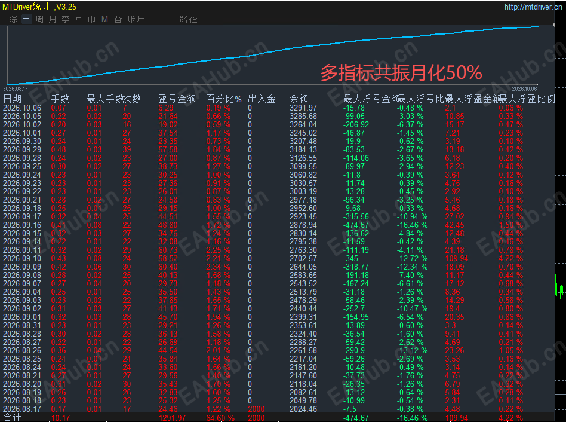Switch to the 月 monthly tab
The image size is (566, 422).
53,19
